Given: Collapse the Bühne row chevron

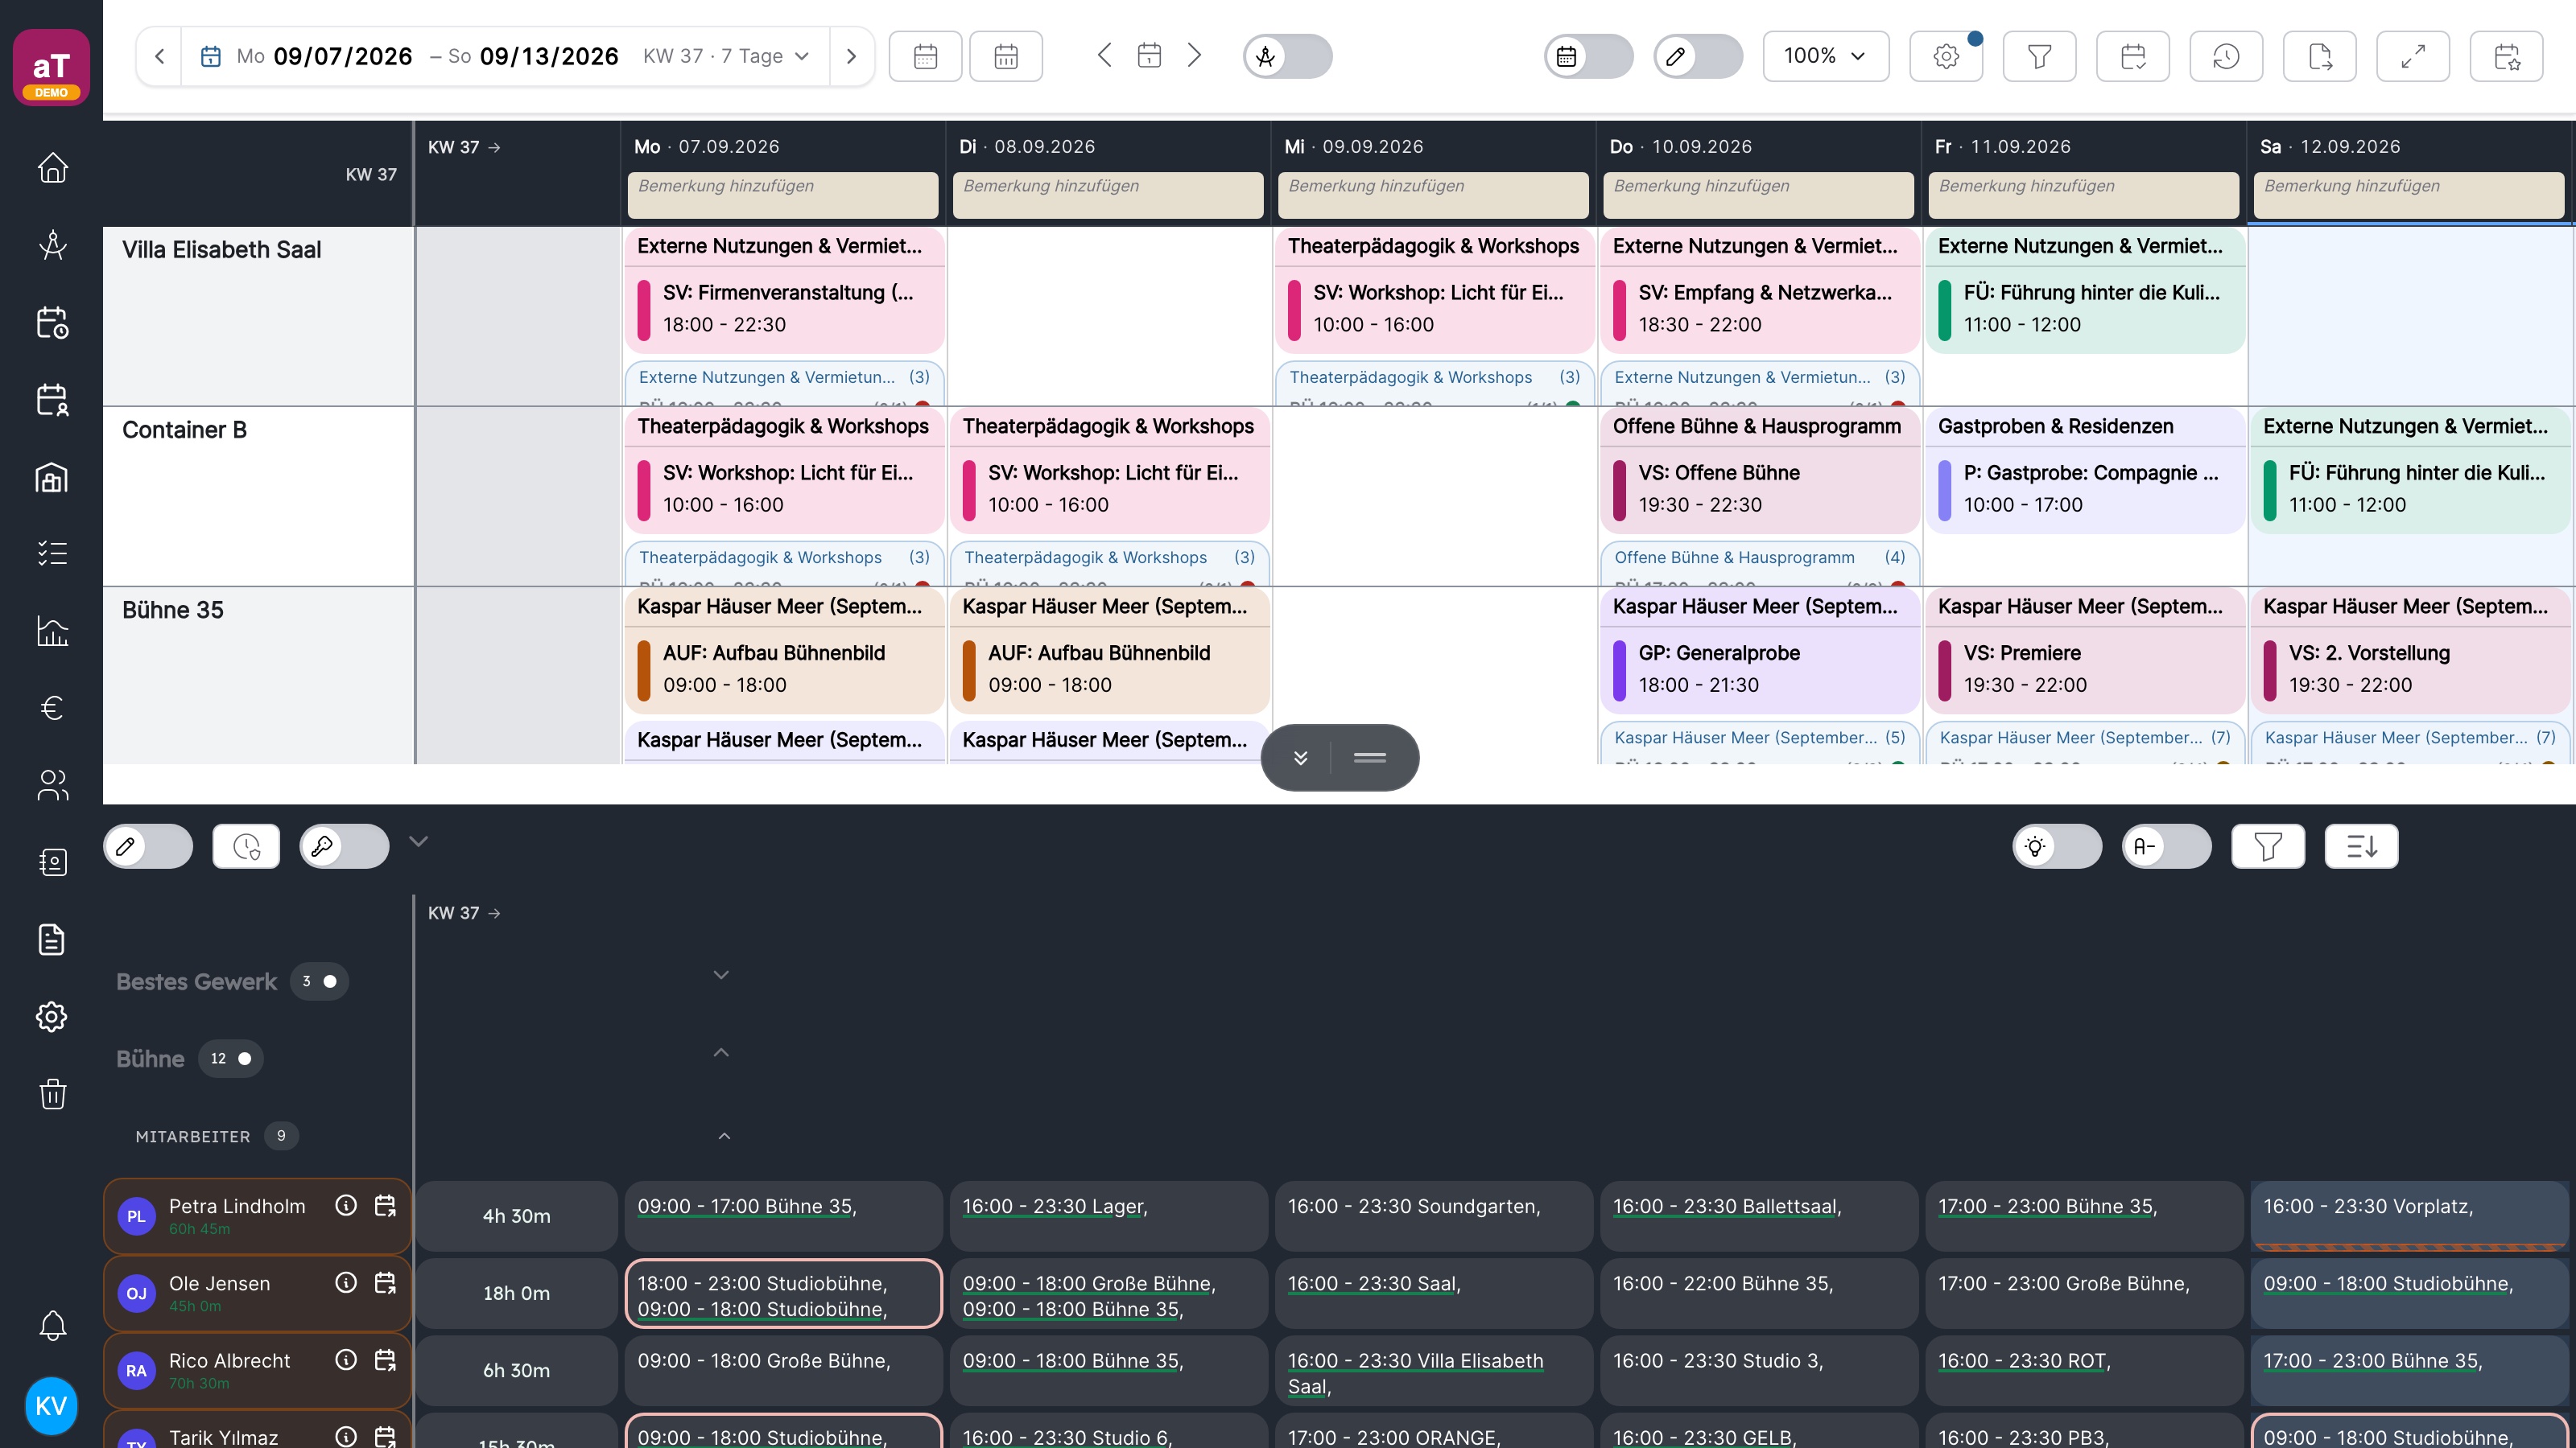Looking at the screenshot, I should [721, 1052].
